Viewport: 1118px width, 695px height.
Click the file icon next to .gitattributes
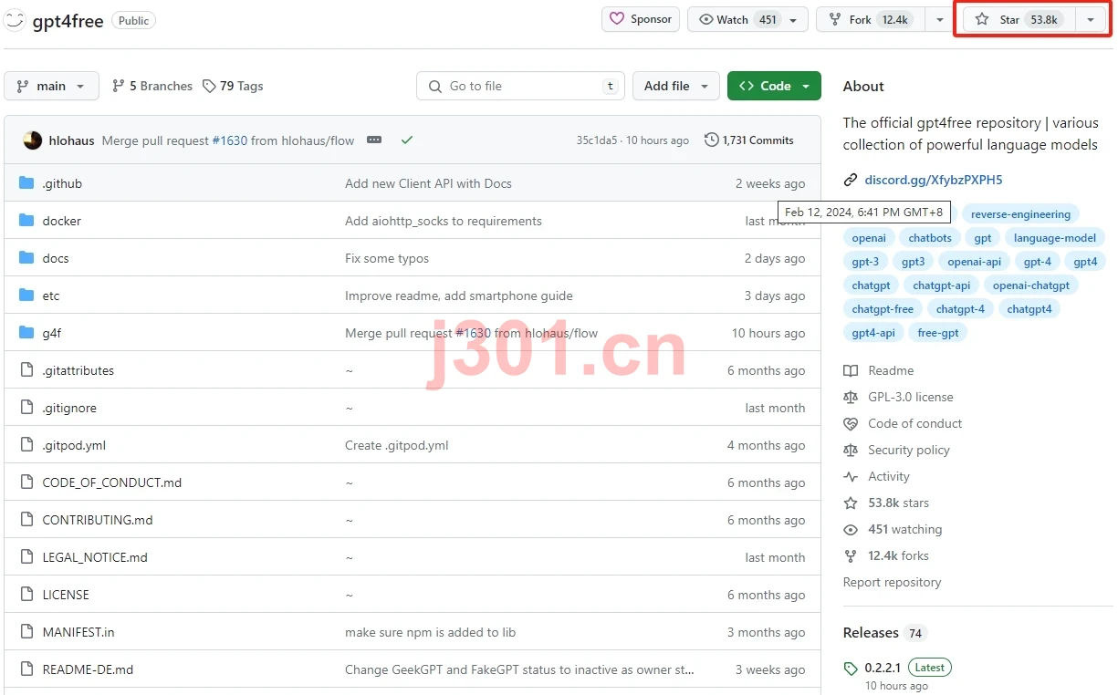point(26,370)
